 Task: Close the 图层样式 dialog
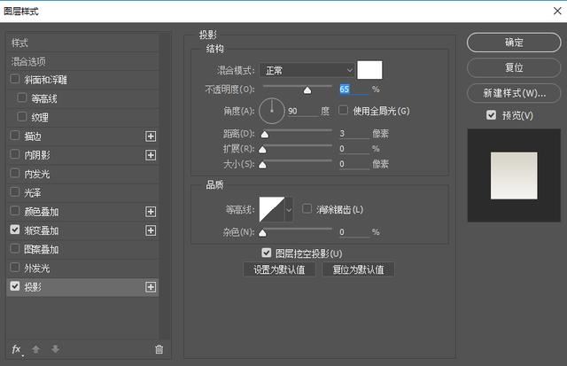pos(557,12)
